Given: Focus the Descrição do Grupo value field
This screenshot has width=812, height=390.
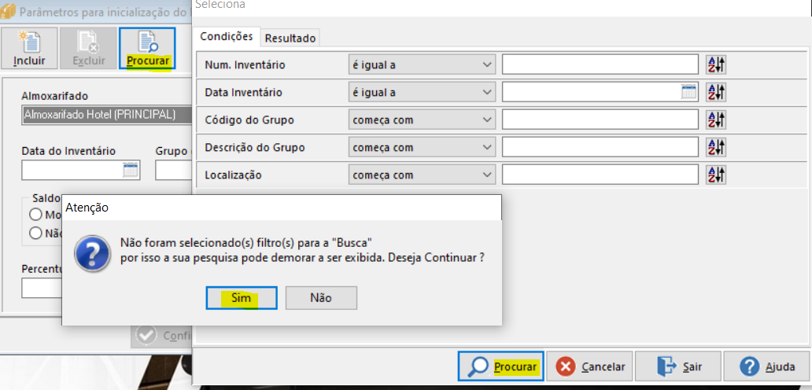Looking at the screenshot, I should pos(600,147).
